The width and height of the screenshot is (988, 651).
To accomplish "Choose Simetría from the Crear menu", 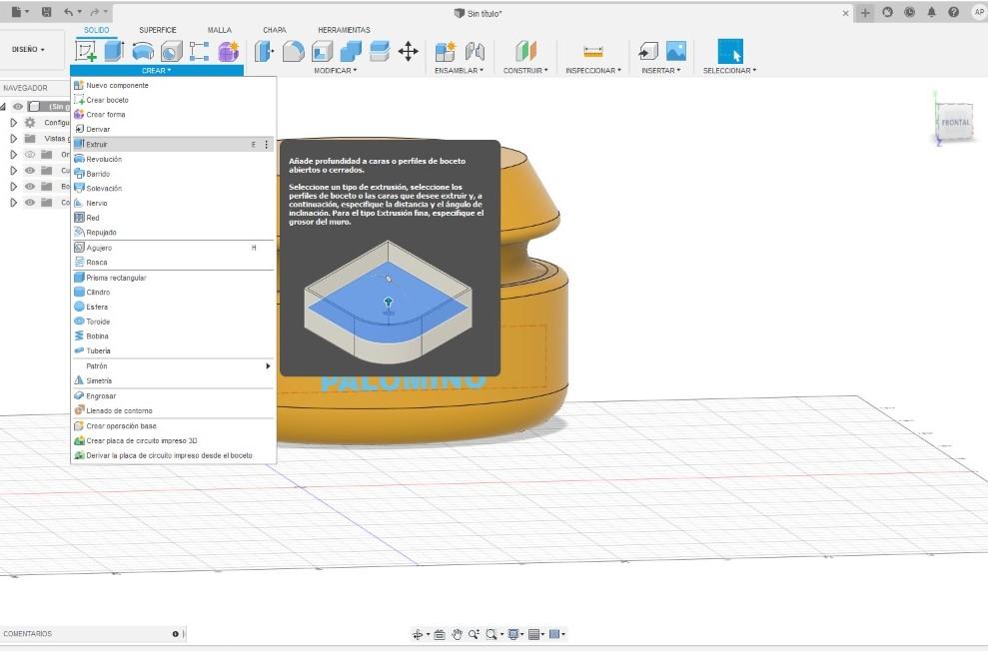I will (x=173, y=380).
